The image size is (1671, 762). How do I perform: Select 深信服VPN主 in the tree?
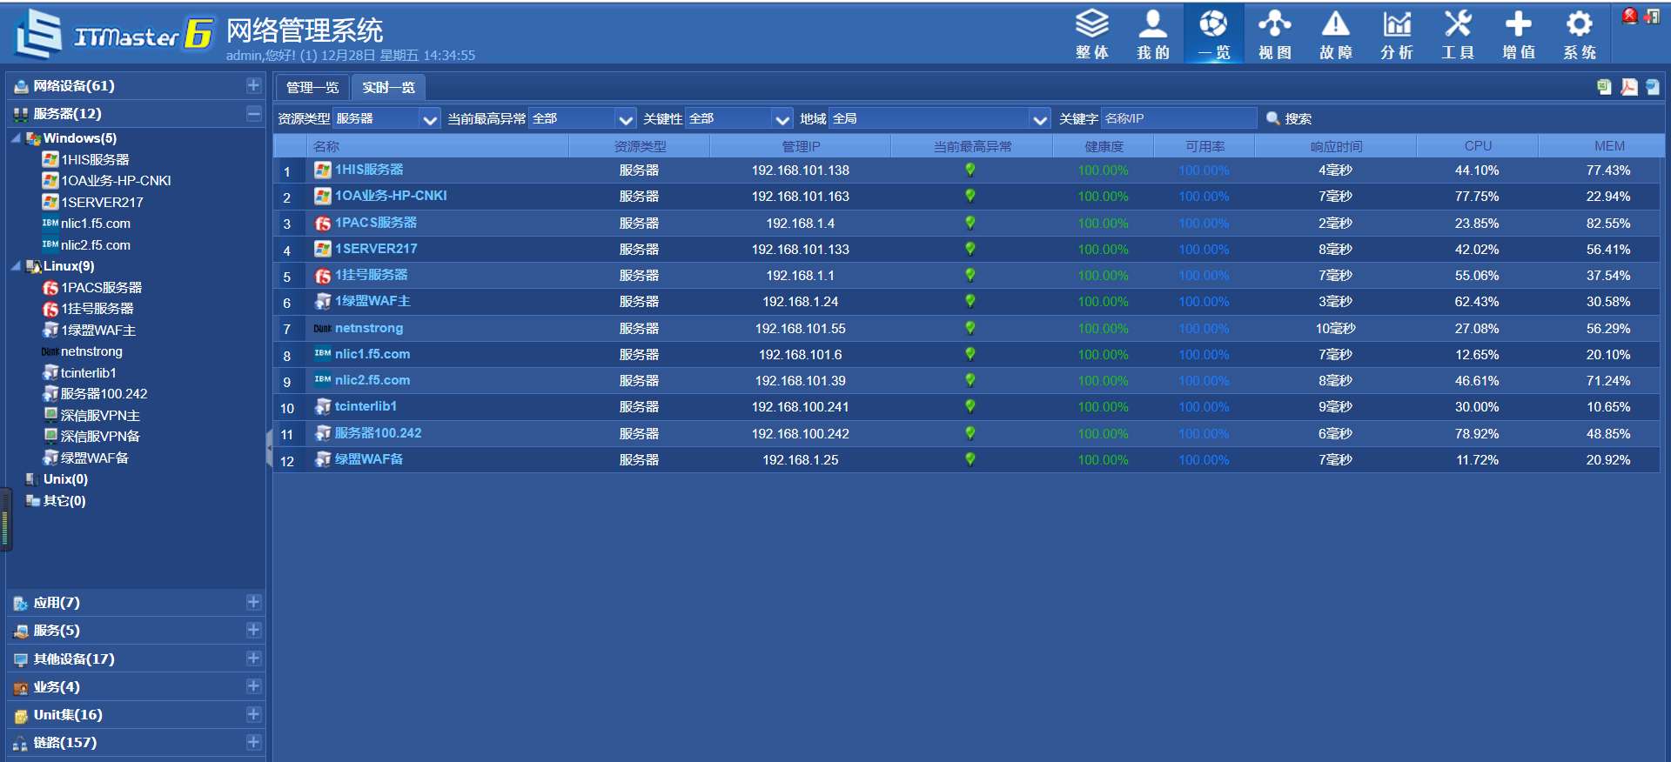point(100,416)
